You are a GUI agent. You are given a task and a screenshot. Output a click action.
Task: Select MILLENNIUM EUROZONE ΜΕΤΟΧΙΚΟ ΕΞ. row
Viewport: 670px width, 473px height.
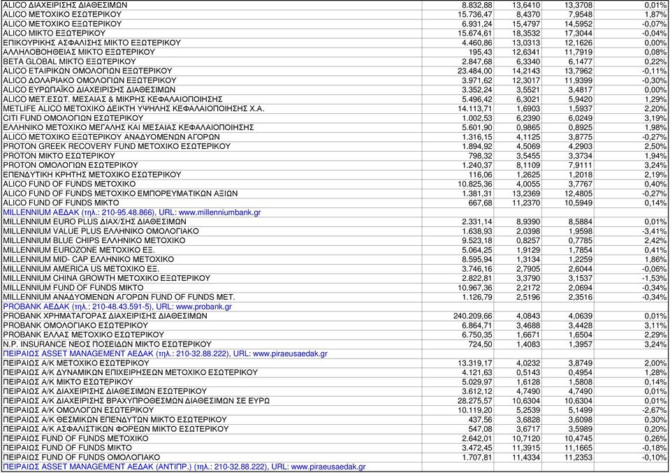[335, 250]
